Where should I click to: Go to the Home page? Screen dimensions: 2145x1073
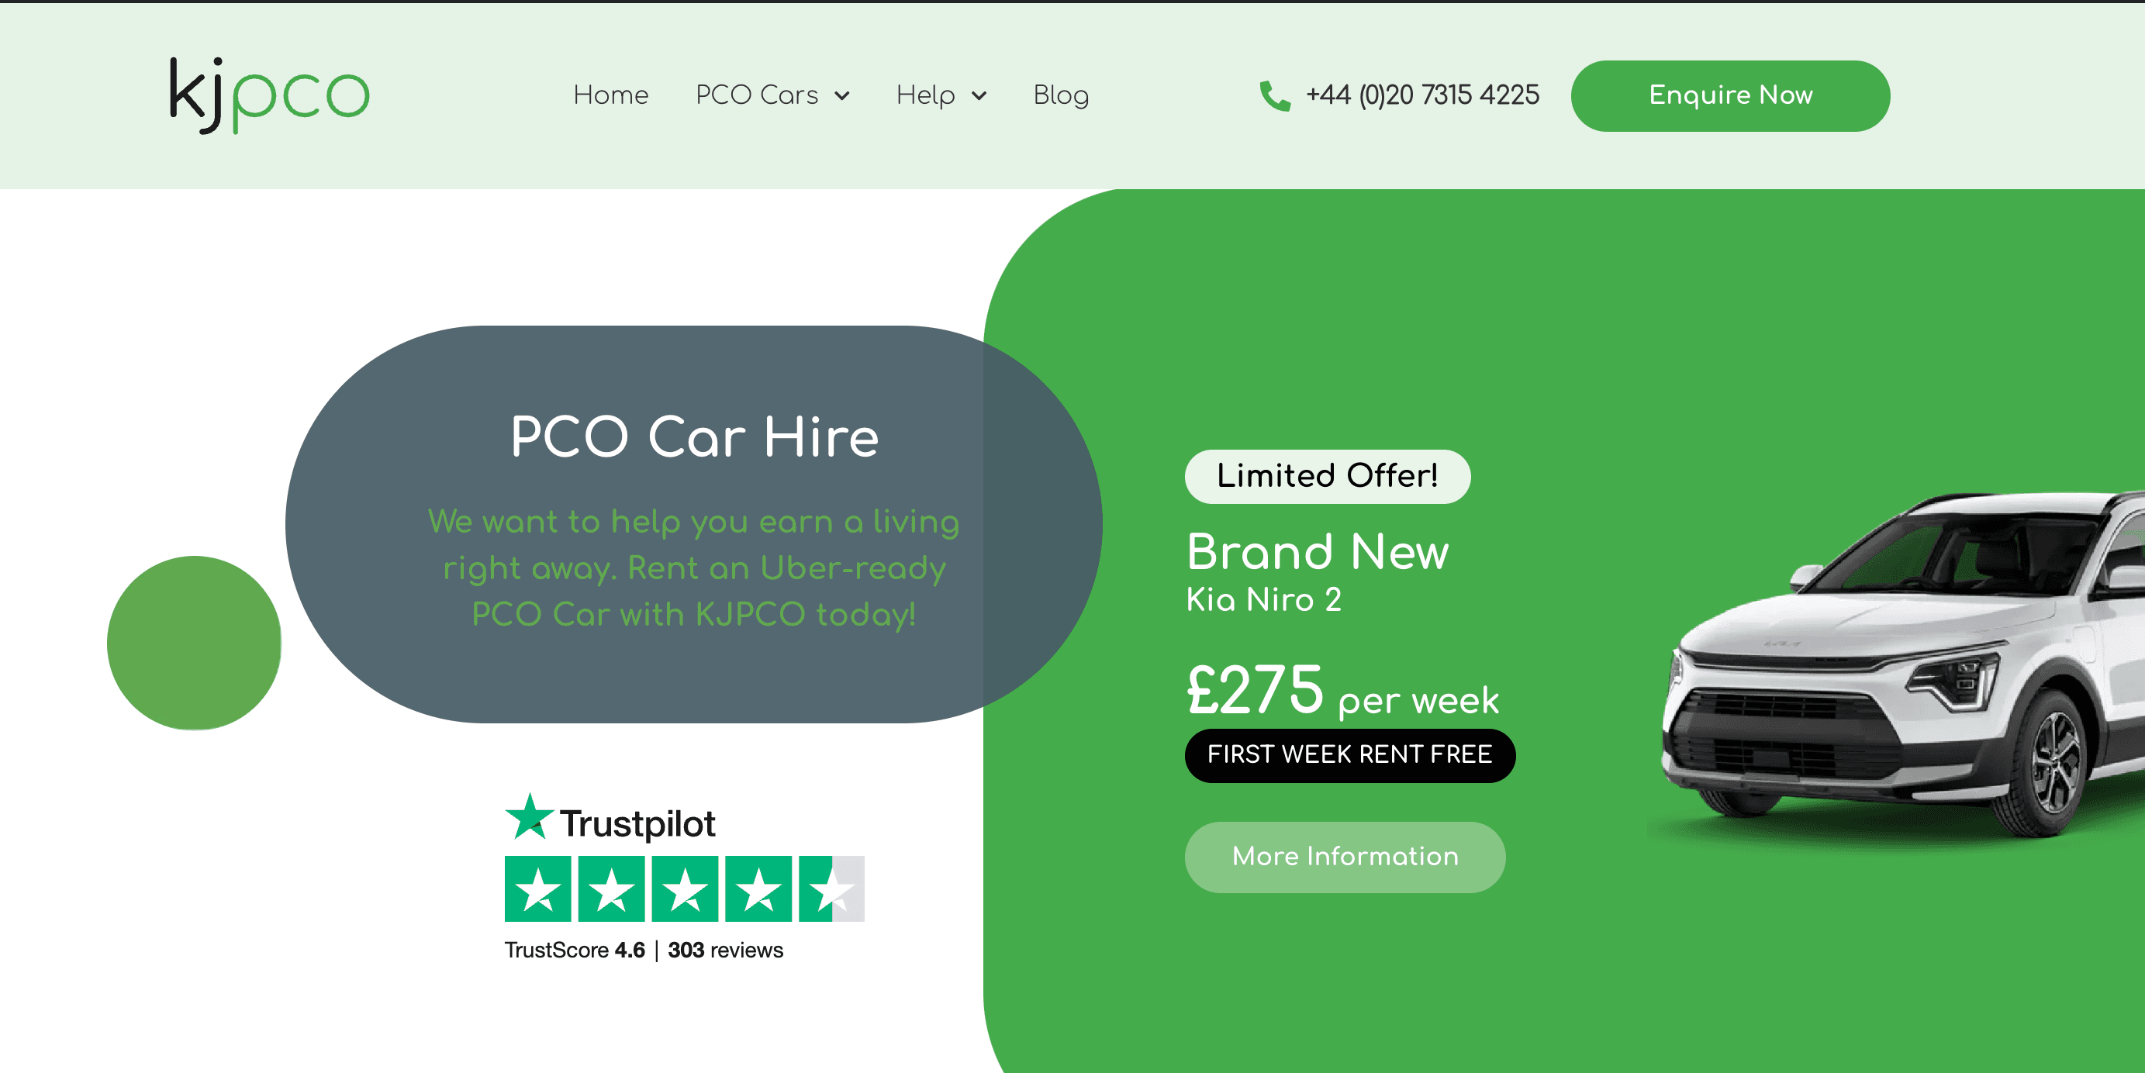click(x=610, y=95)
